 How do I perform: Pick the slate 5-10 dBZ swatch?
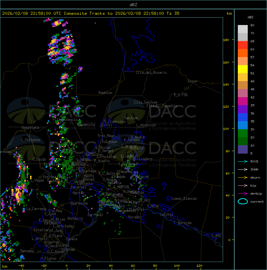[243, 149]
